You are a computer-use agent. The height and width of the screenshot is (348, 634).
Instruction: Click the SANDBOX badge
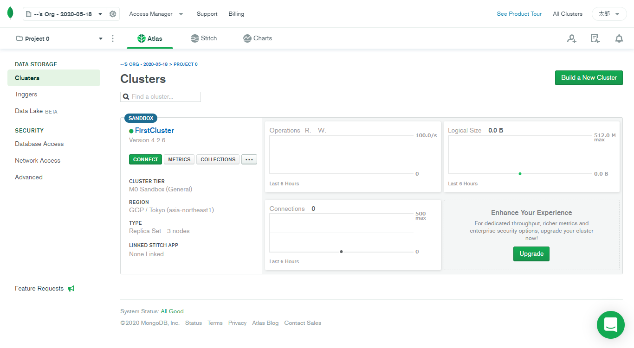click(141, 118)
